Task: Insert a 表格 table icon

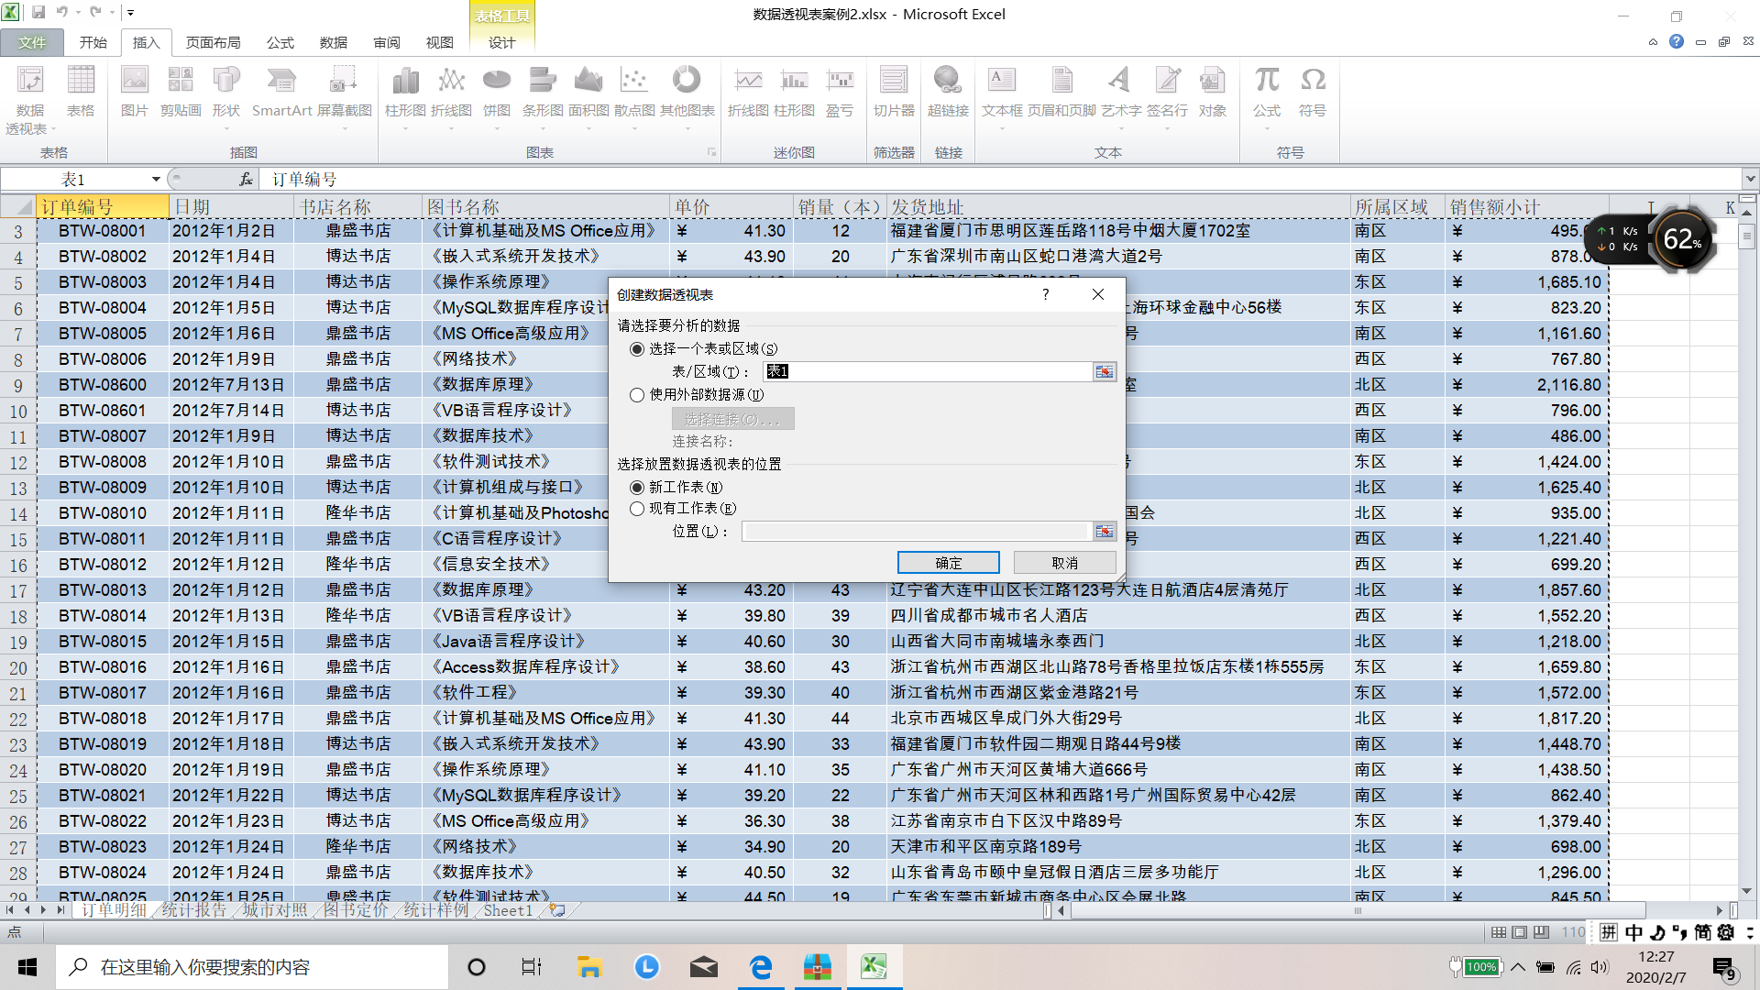Action: tap(81, 92)
